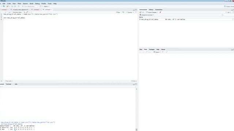Click the console scrollbar thumb
234x131 pixels.
coord(136,130)
